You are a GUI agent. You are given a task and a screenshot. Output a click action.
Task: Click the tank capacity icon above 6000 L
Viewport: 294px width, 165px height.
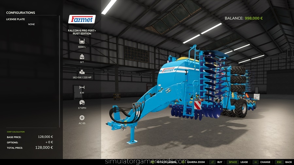82,41
